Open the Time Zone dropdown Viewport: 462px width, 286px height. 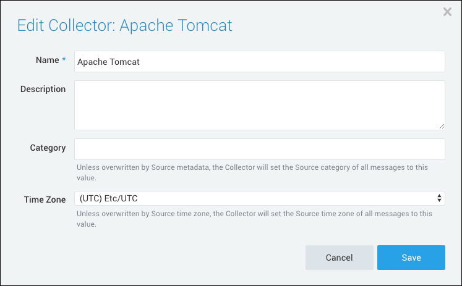259,198
